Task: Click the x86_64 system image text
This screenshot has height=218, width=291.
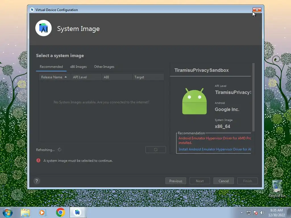Action: [223, 126]
